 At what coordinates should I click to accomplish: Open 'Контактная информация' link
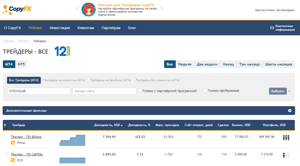point(285,28)
